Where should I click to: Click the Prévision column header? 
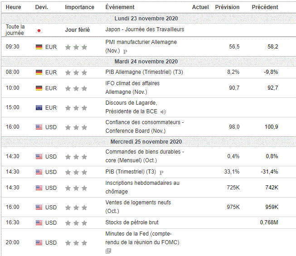coord(227,7)
